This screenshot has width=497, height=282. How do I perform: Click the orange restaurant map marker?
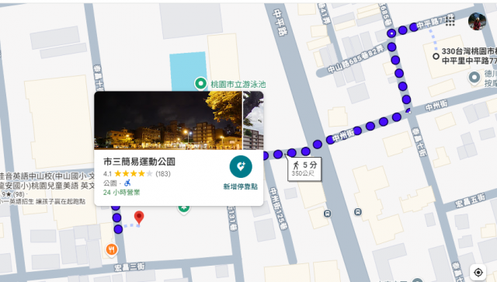pos(111,250)
